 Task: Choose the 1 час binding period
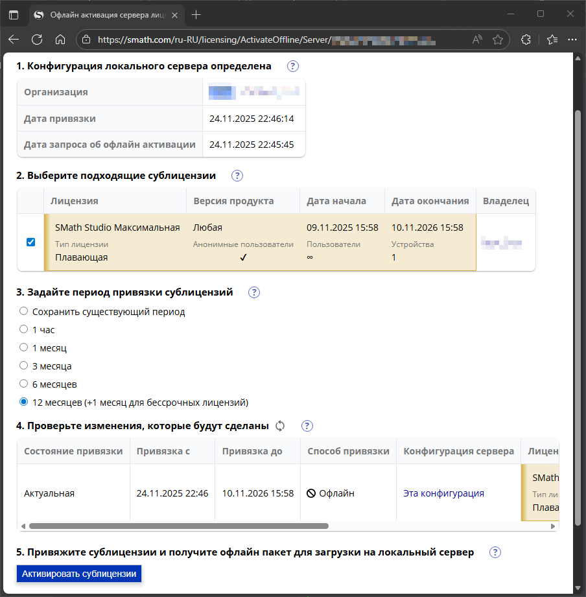pyautogui.click(x=23, y=329)
